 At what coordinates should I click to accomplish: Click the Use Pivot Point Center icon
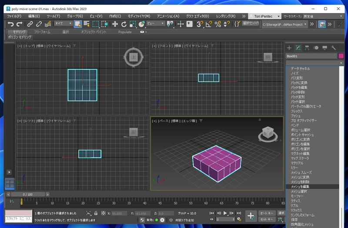coord(170,24)
